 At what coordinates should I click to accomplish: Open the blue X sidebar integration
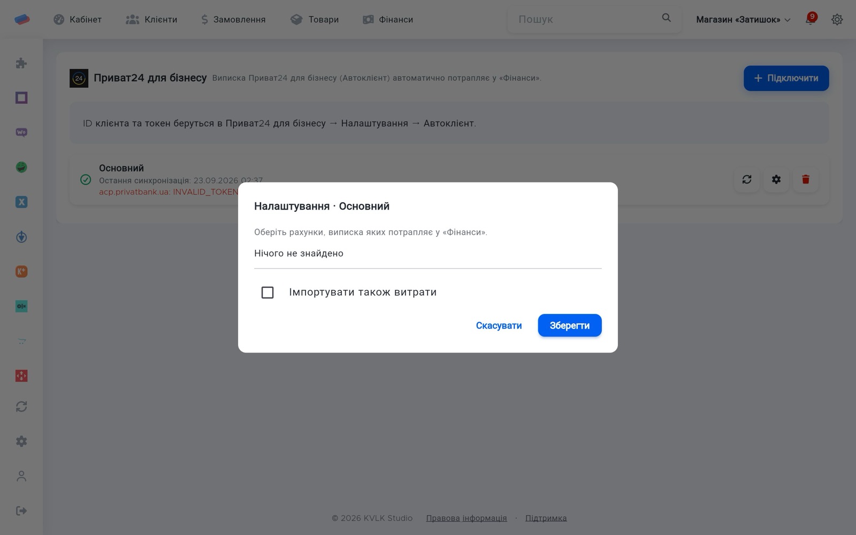[21, 202]
